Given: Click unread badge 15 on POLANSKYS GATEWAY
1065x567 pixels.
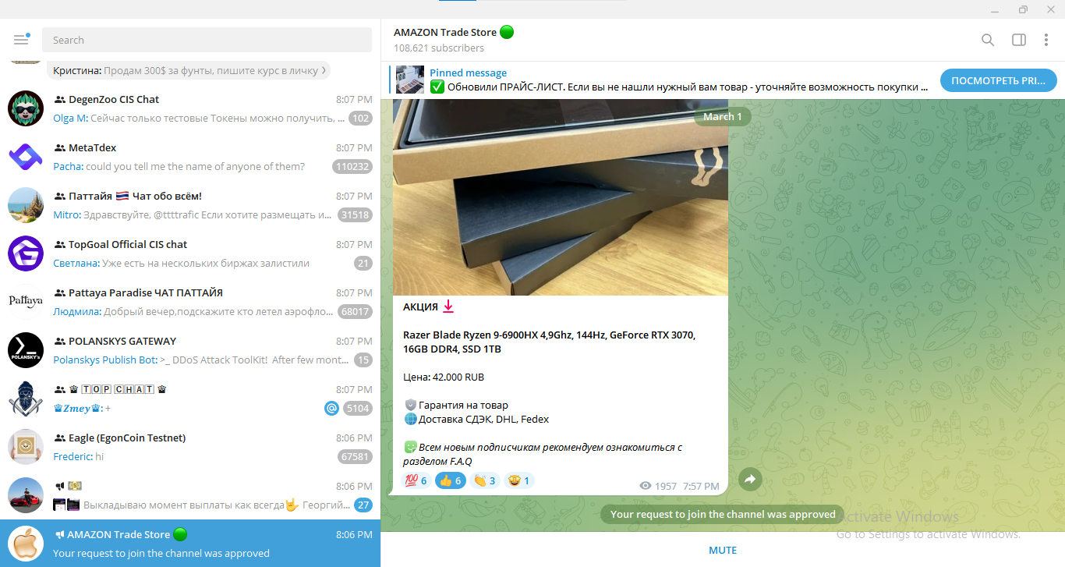Looking at the screenshot, I should (x=363, y=360).
